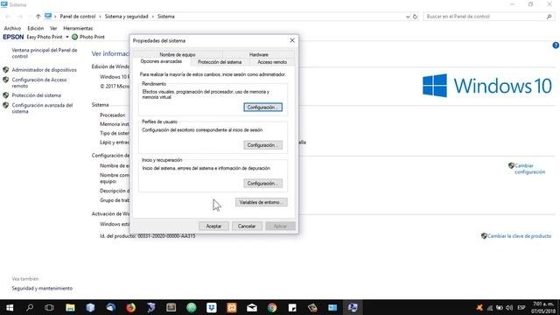Viewport: 560px width, 315px height.
Task: Open the orange XAMPP icon in taskbar
Action: (x=232, y=307)
